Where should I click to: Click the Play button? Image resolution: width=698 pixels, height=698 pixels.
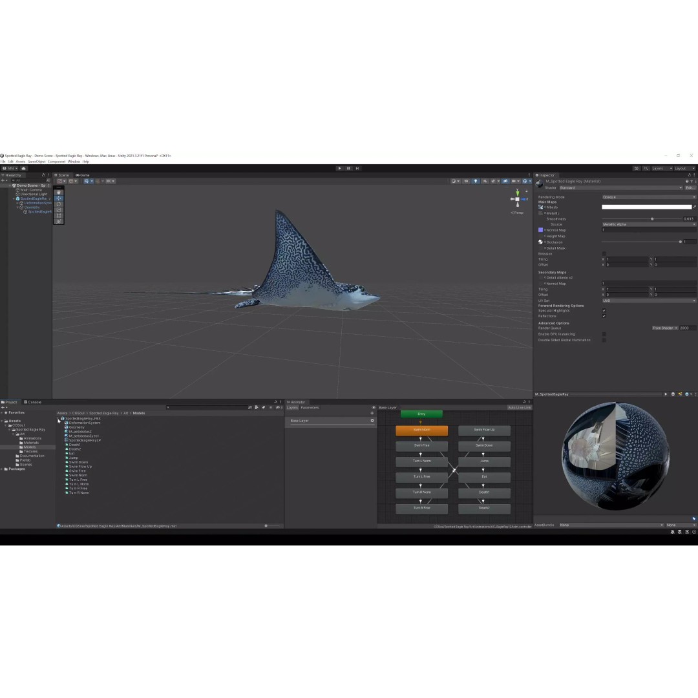tap(339, 168)
